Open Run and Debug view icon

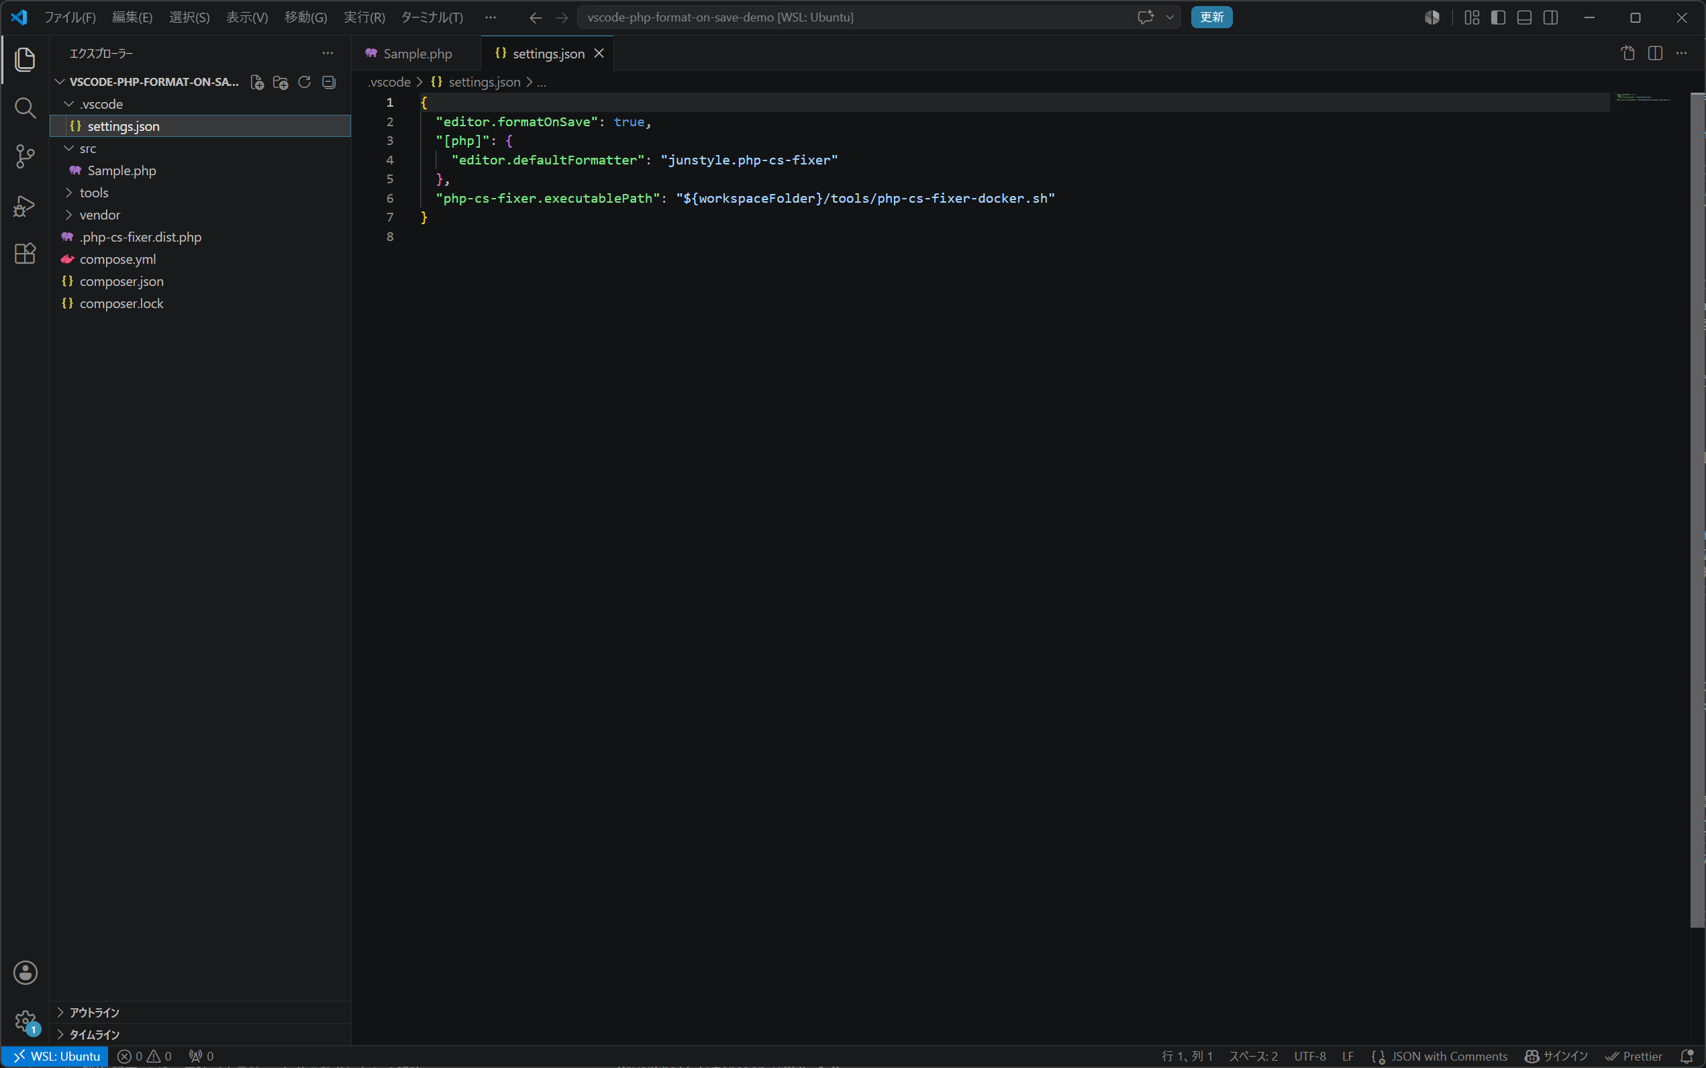26,205
